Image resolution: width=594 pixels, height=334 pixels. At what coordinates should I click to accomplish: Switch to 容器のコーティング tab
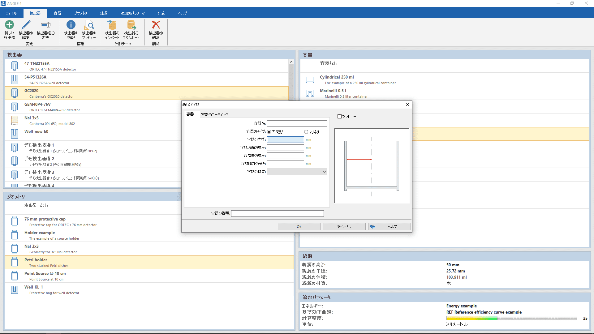pos(214,114)
